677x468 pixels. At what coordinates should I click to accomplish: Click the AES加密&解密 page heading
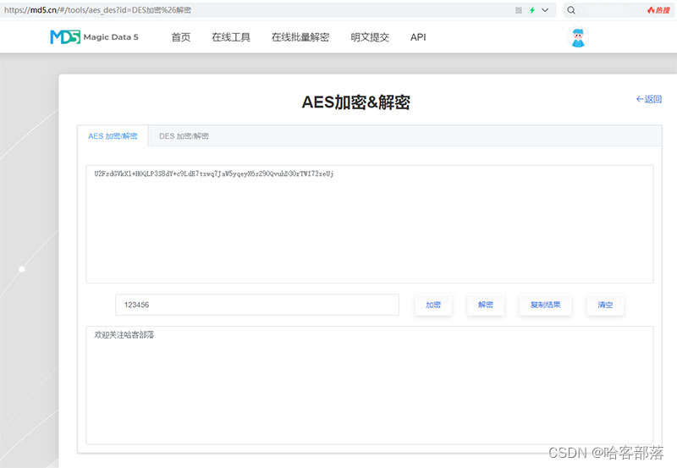[355, 102]
